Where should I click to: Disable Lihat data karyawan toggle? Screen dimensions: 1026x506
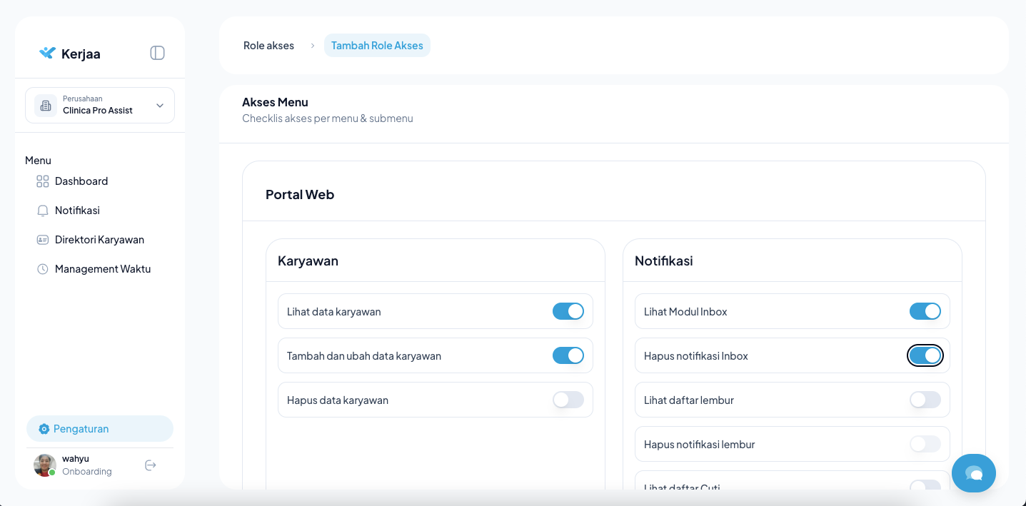coord(568,311)
